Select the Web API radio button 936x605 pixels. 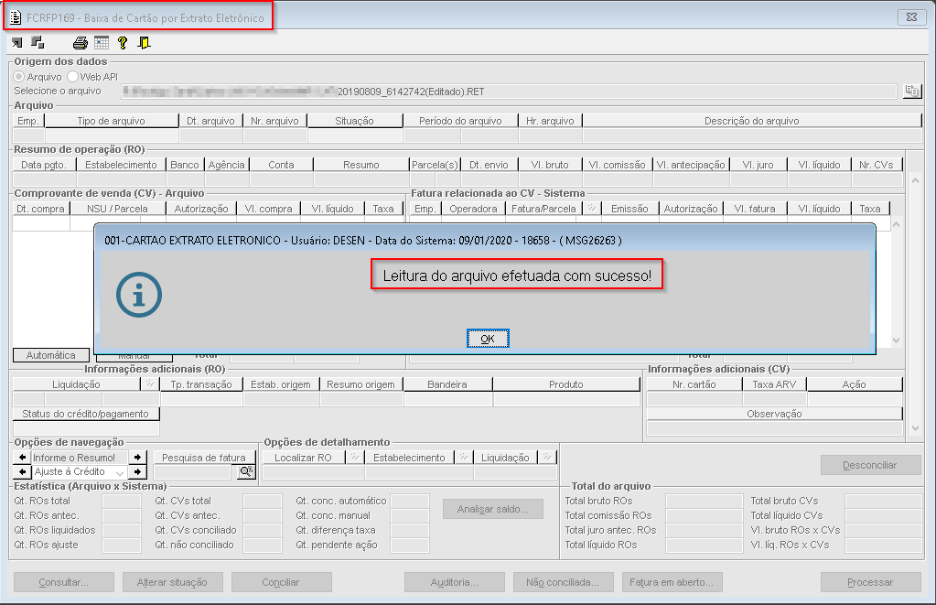(x=73, y=77)
